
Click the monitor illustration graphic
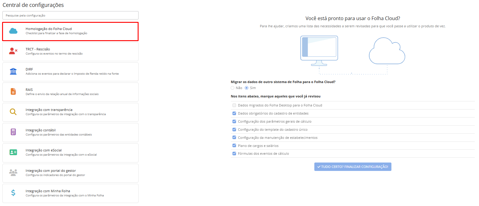(319, 51)
